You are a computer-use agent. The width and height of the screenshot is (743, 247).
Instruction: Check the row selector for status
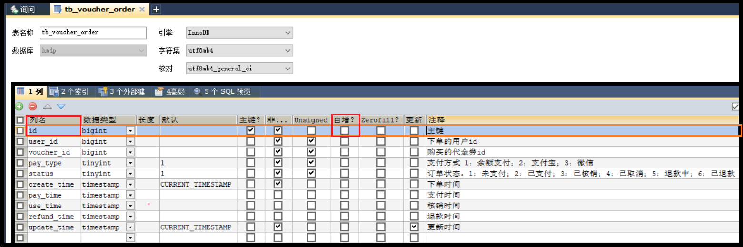[x=20, y=174]
